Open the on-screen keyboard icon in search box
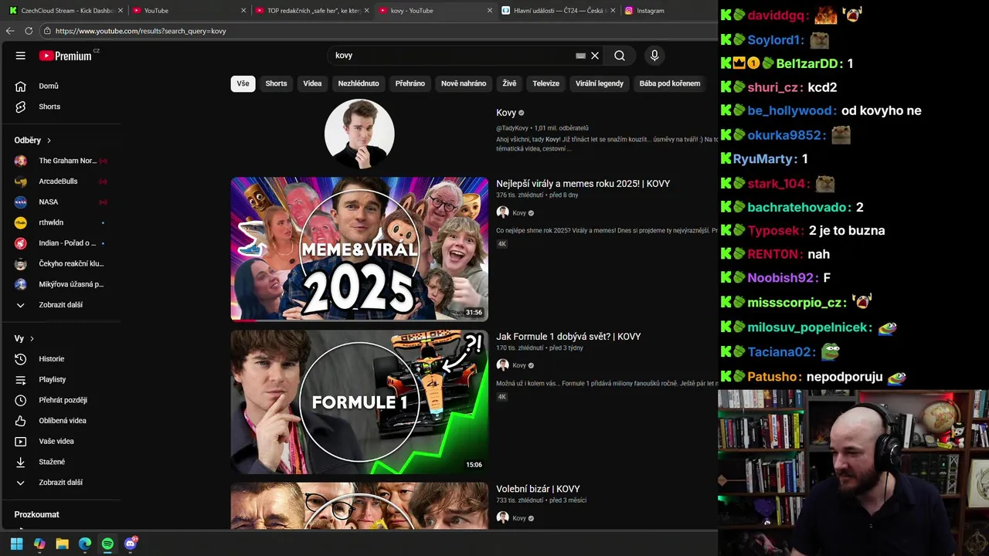 581,56
